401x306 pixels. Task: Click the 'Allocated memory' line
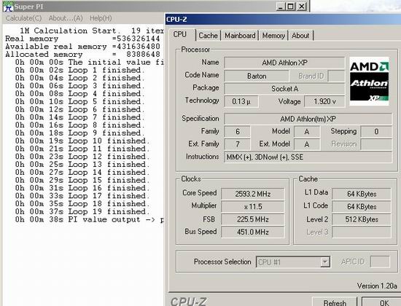point(82,55)
